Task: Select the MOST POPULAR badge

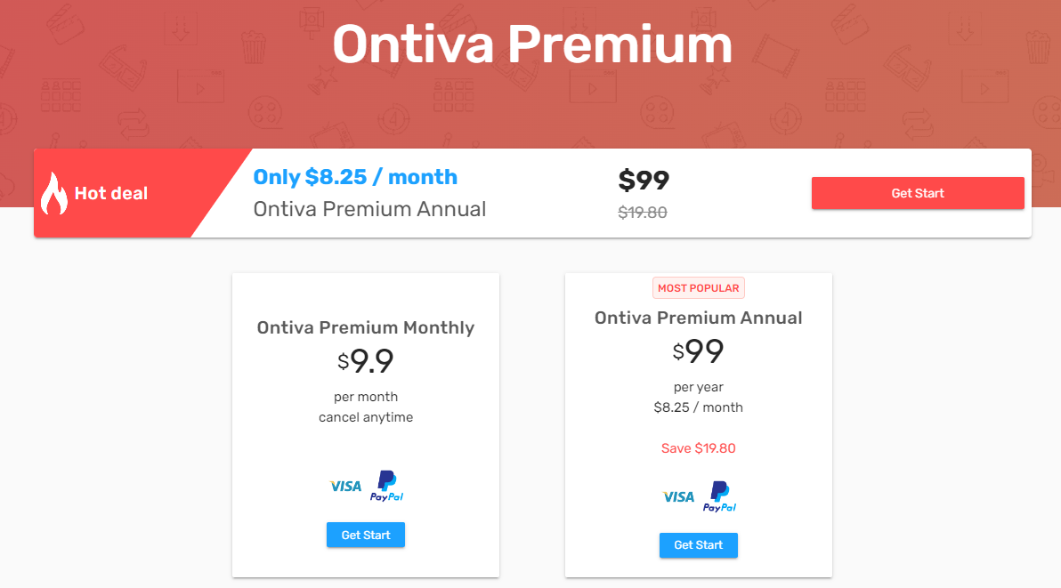Action: pyautogui.click(x=698, y=287)
